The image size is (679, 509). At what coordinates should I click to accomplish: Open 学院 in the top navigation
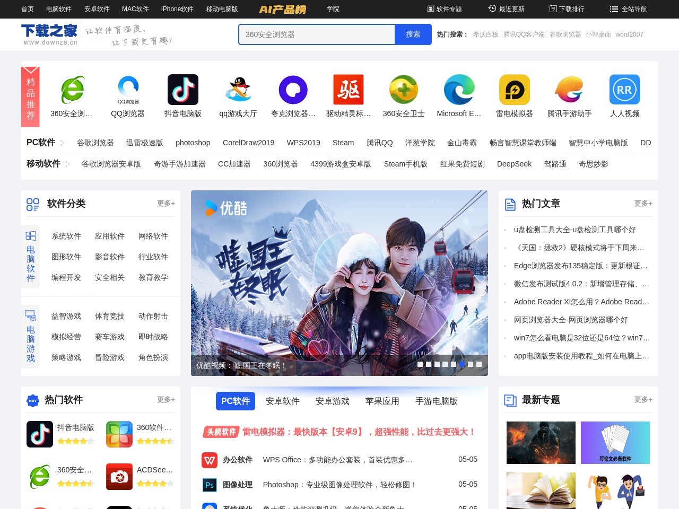(x=333, y=9)
